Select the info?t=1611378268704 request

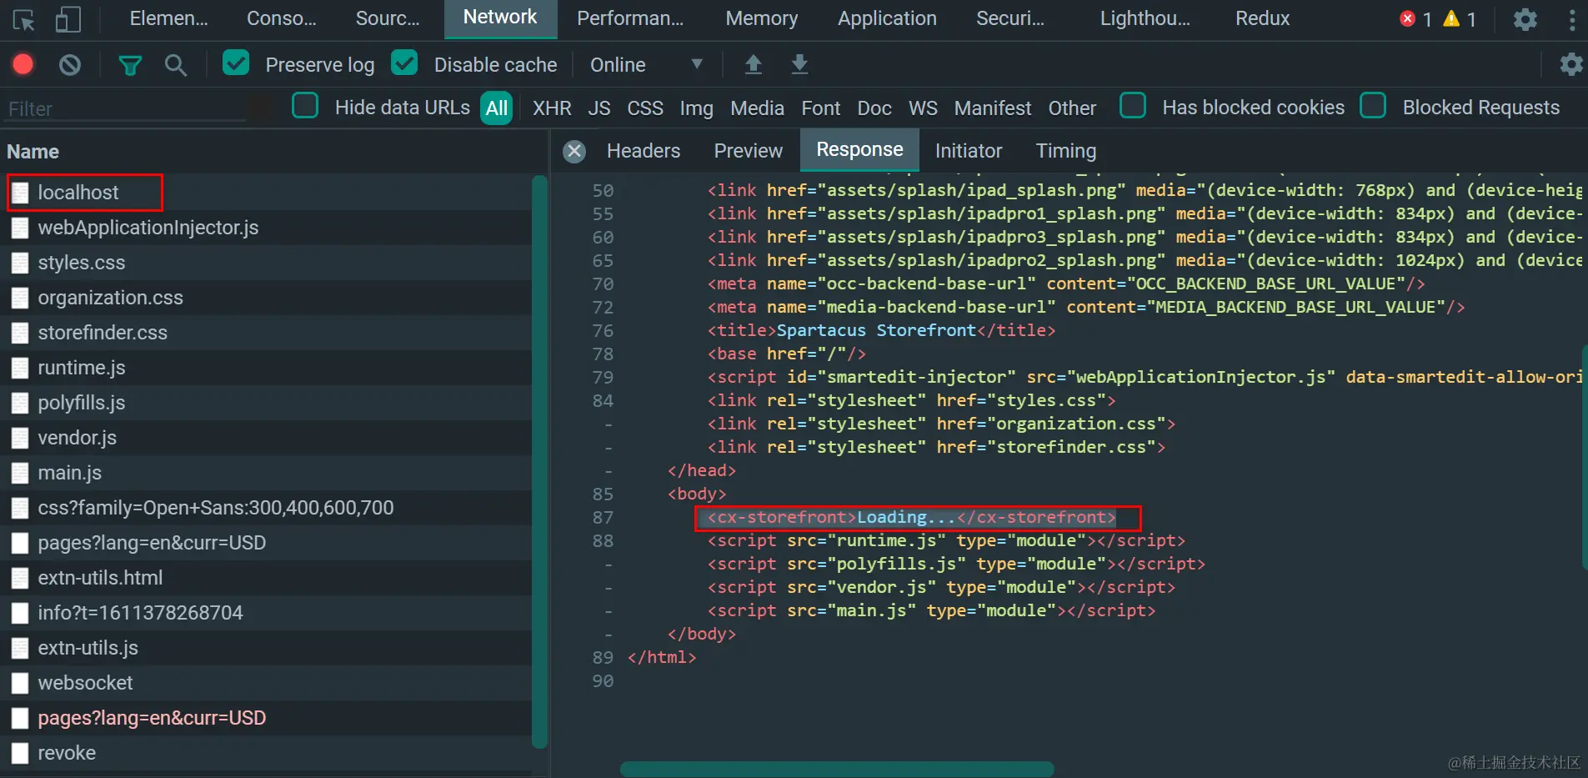tap(267, 613)
